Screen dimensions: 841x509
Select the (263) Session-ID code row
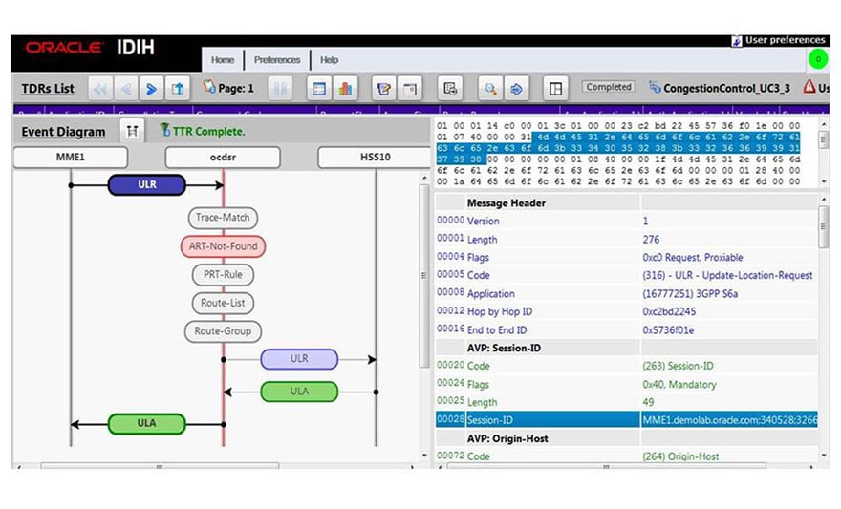627,366
